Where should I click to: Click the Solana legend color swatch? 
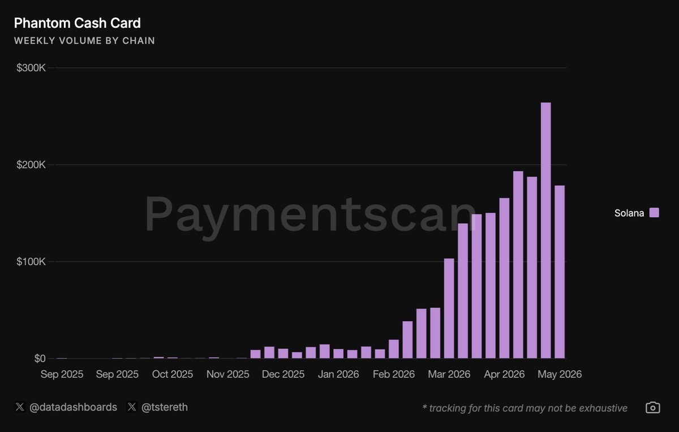pyautogui.click(x=654, y=213)
